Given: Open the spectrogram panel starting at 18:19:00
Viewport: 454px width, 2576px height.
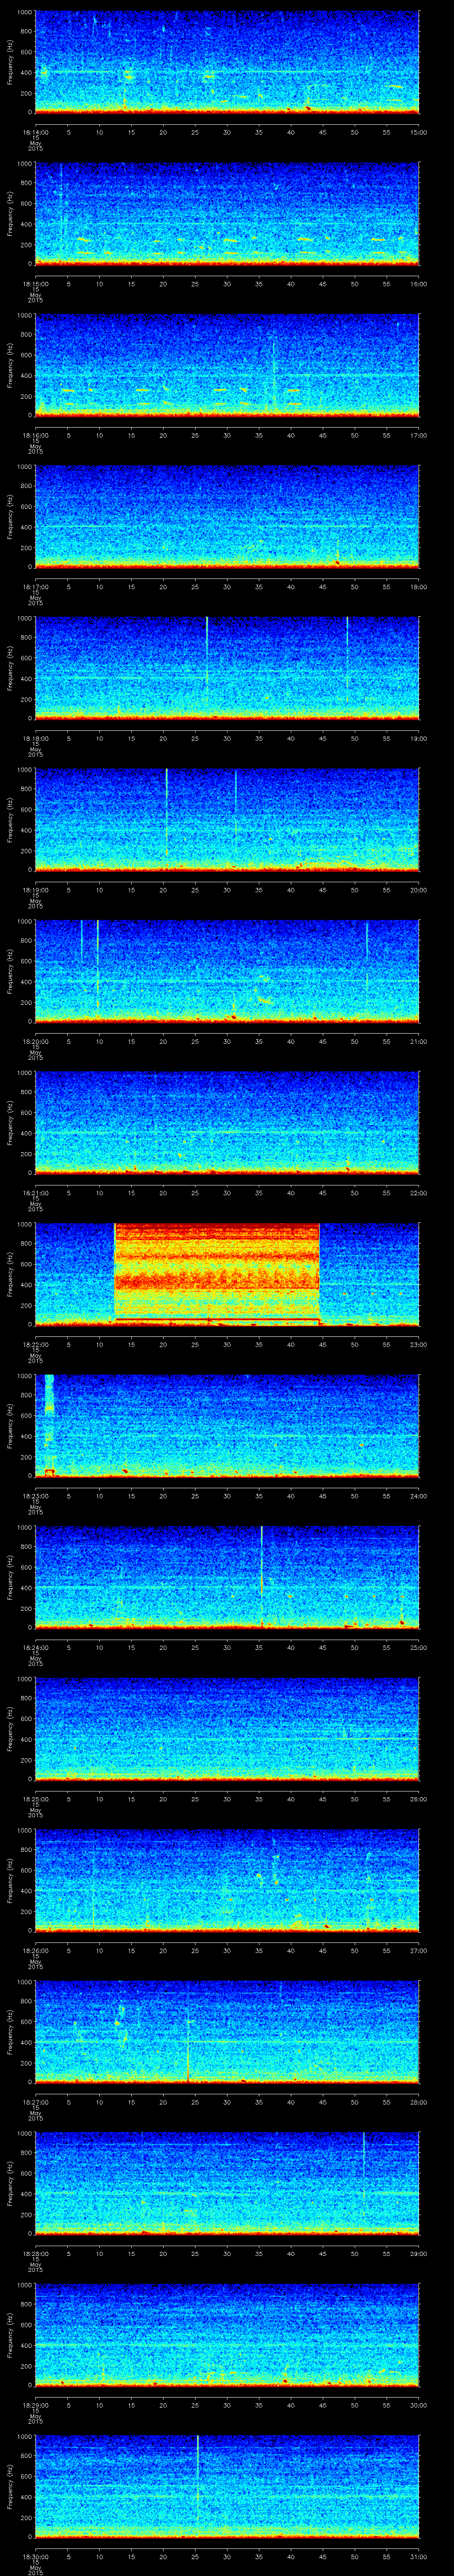Looking at the screenshot, I should pyautogui.click(x=227, y=819).
